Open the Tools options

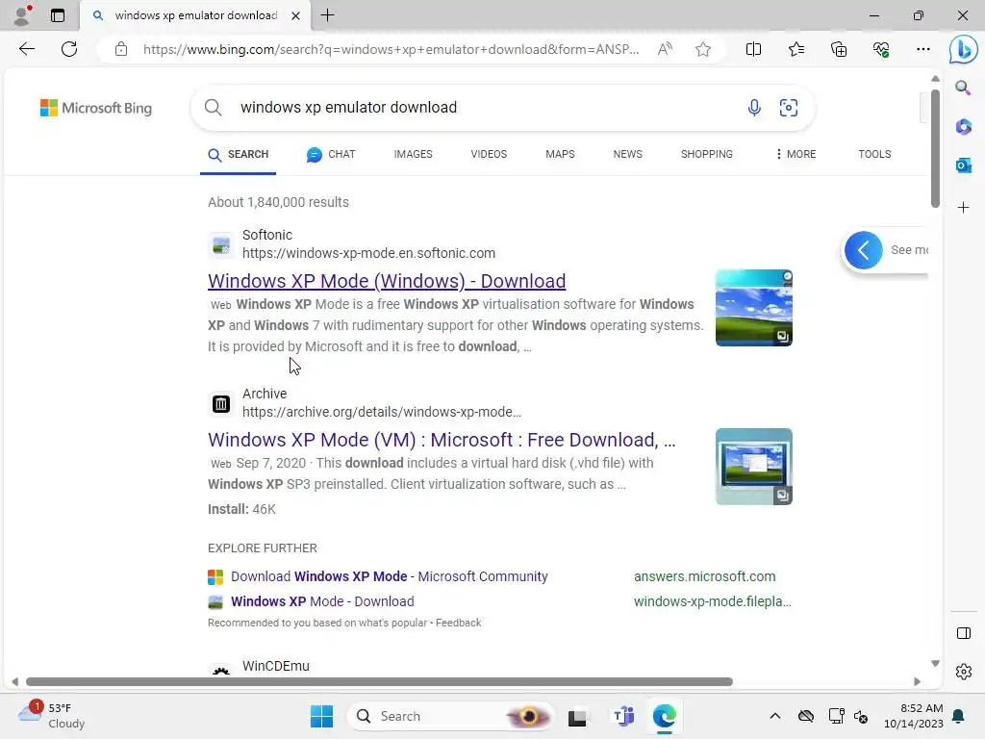click(x=874, y=155)
